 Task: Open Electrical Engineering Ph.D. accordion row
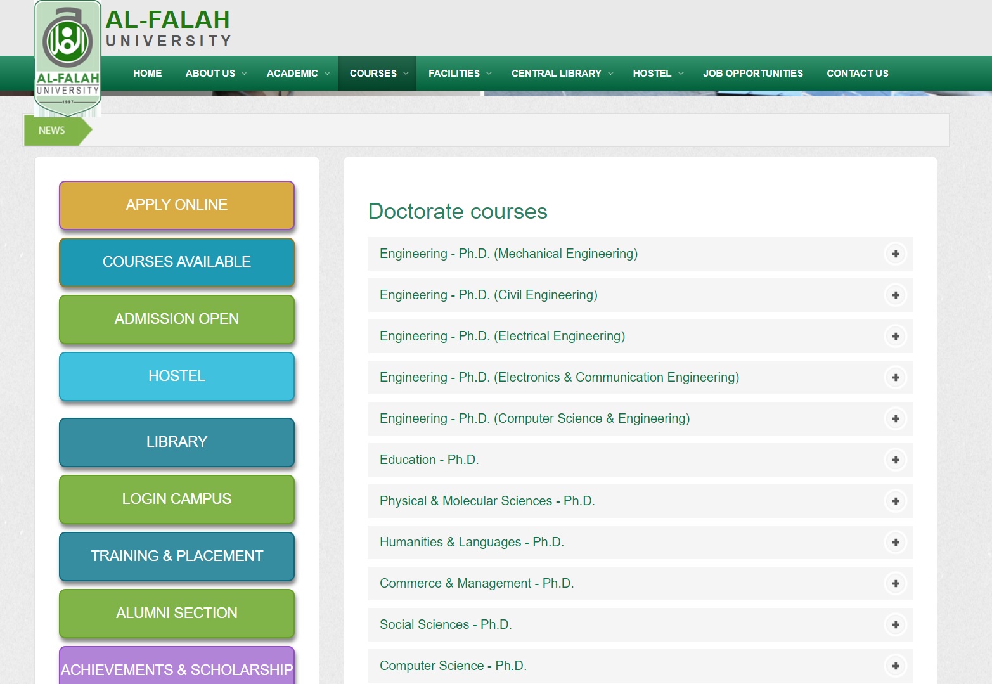coord(640,337)
